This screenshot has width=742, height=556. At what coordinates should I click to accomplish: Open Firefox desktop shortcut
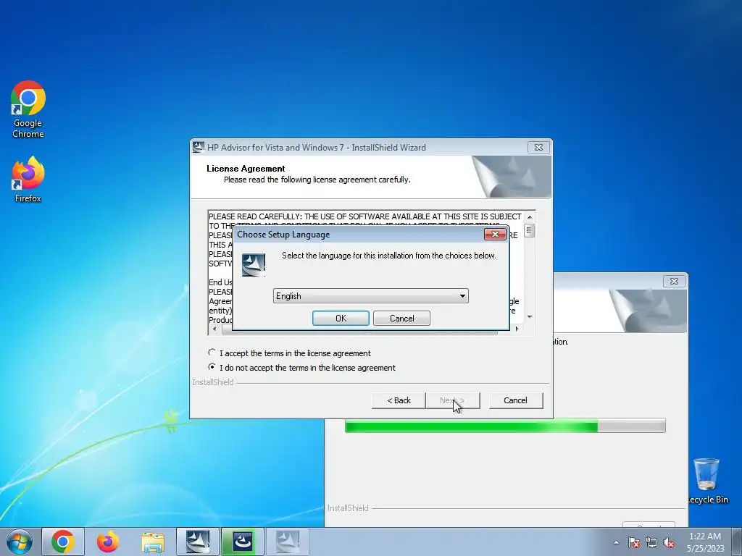pos(28,180)
